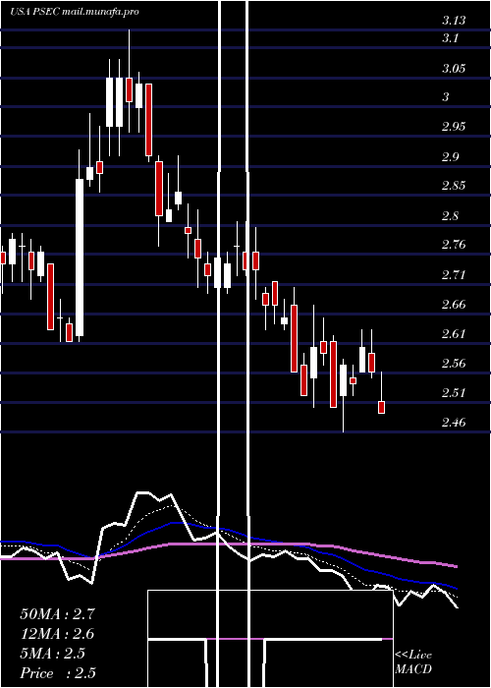This screenshot has height=688, width=491.
Task: Click the long red candlestick falling from 3.04
Action: (x=148, y=120)
